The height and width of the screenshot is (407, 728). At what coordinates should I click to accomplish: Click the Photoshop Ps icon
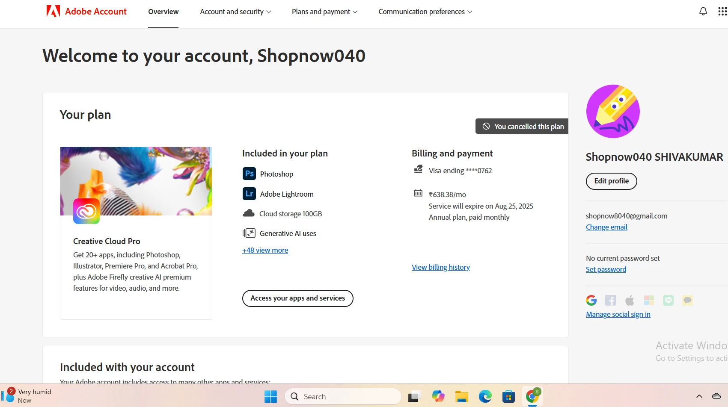tap(249, 174)
